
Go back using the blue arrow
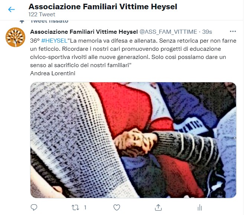tap(12, 9)
